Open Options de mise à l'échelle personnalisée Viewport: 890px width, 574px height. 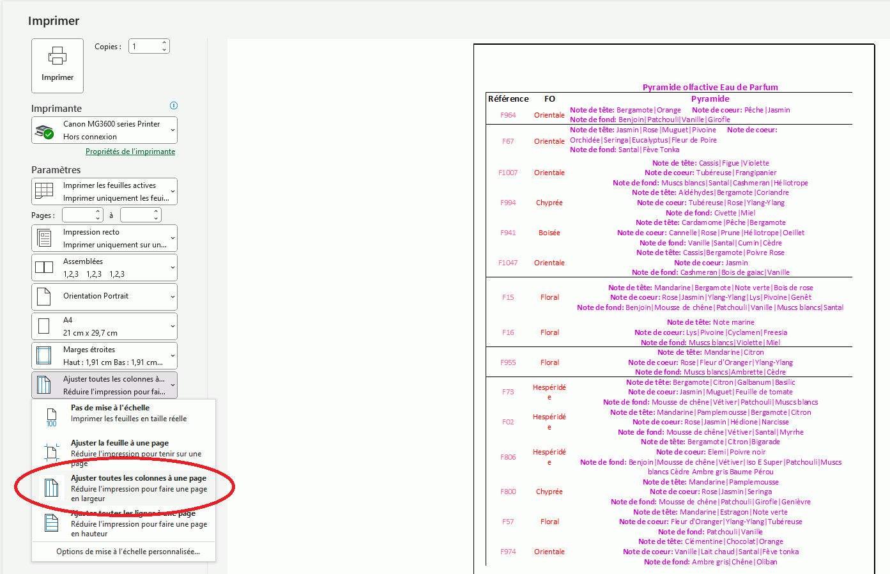click(x=128, y=552)
